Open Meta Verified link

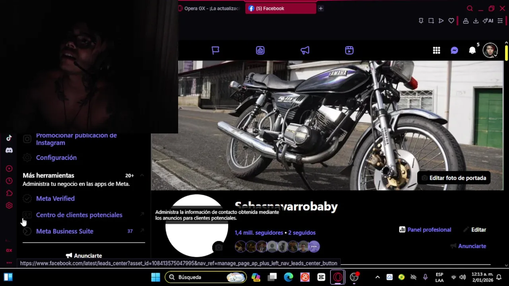click(55, 199)
